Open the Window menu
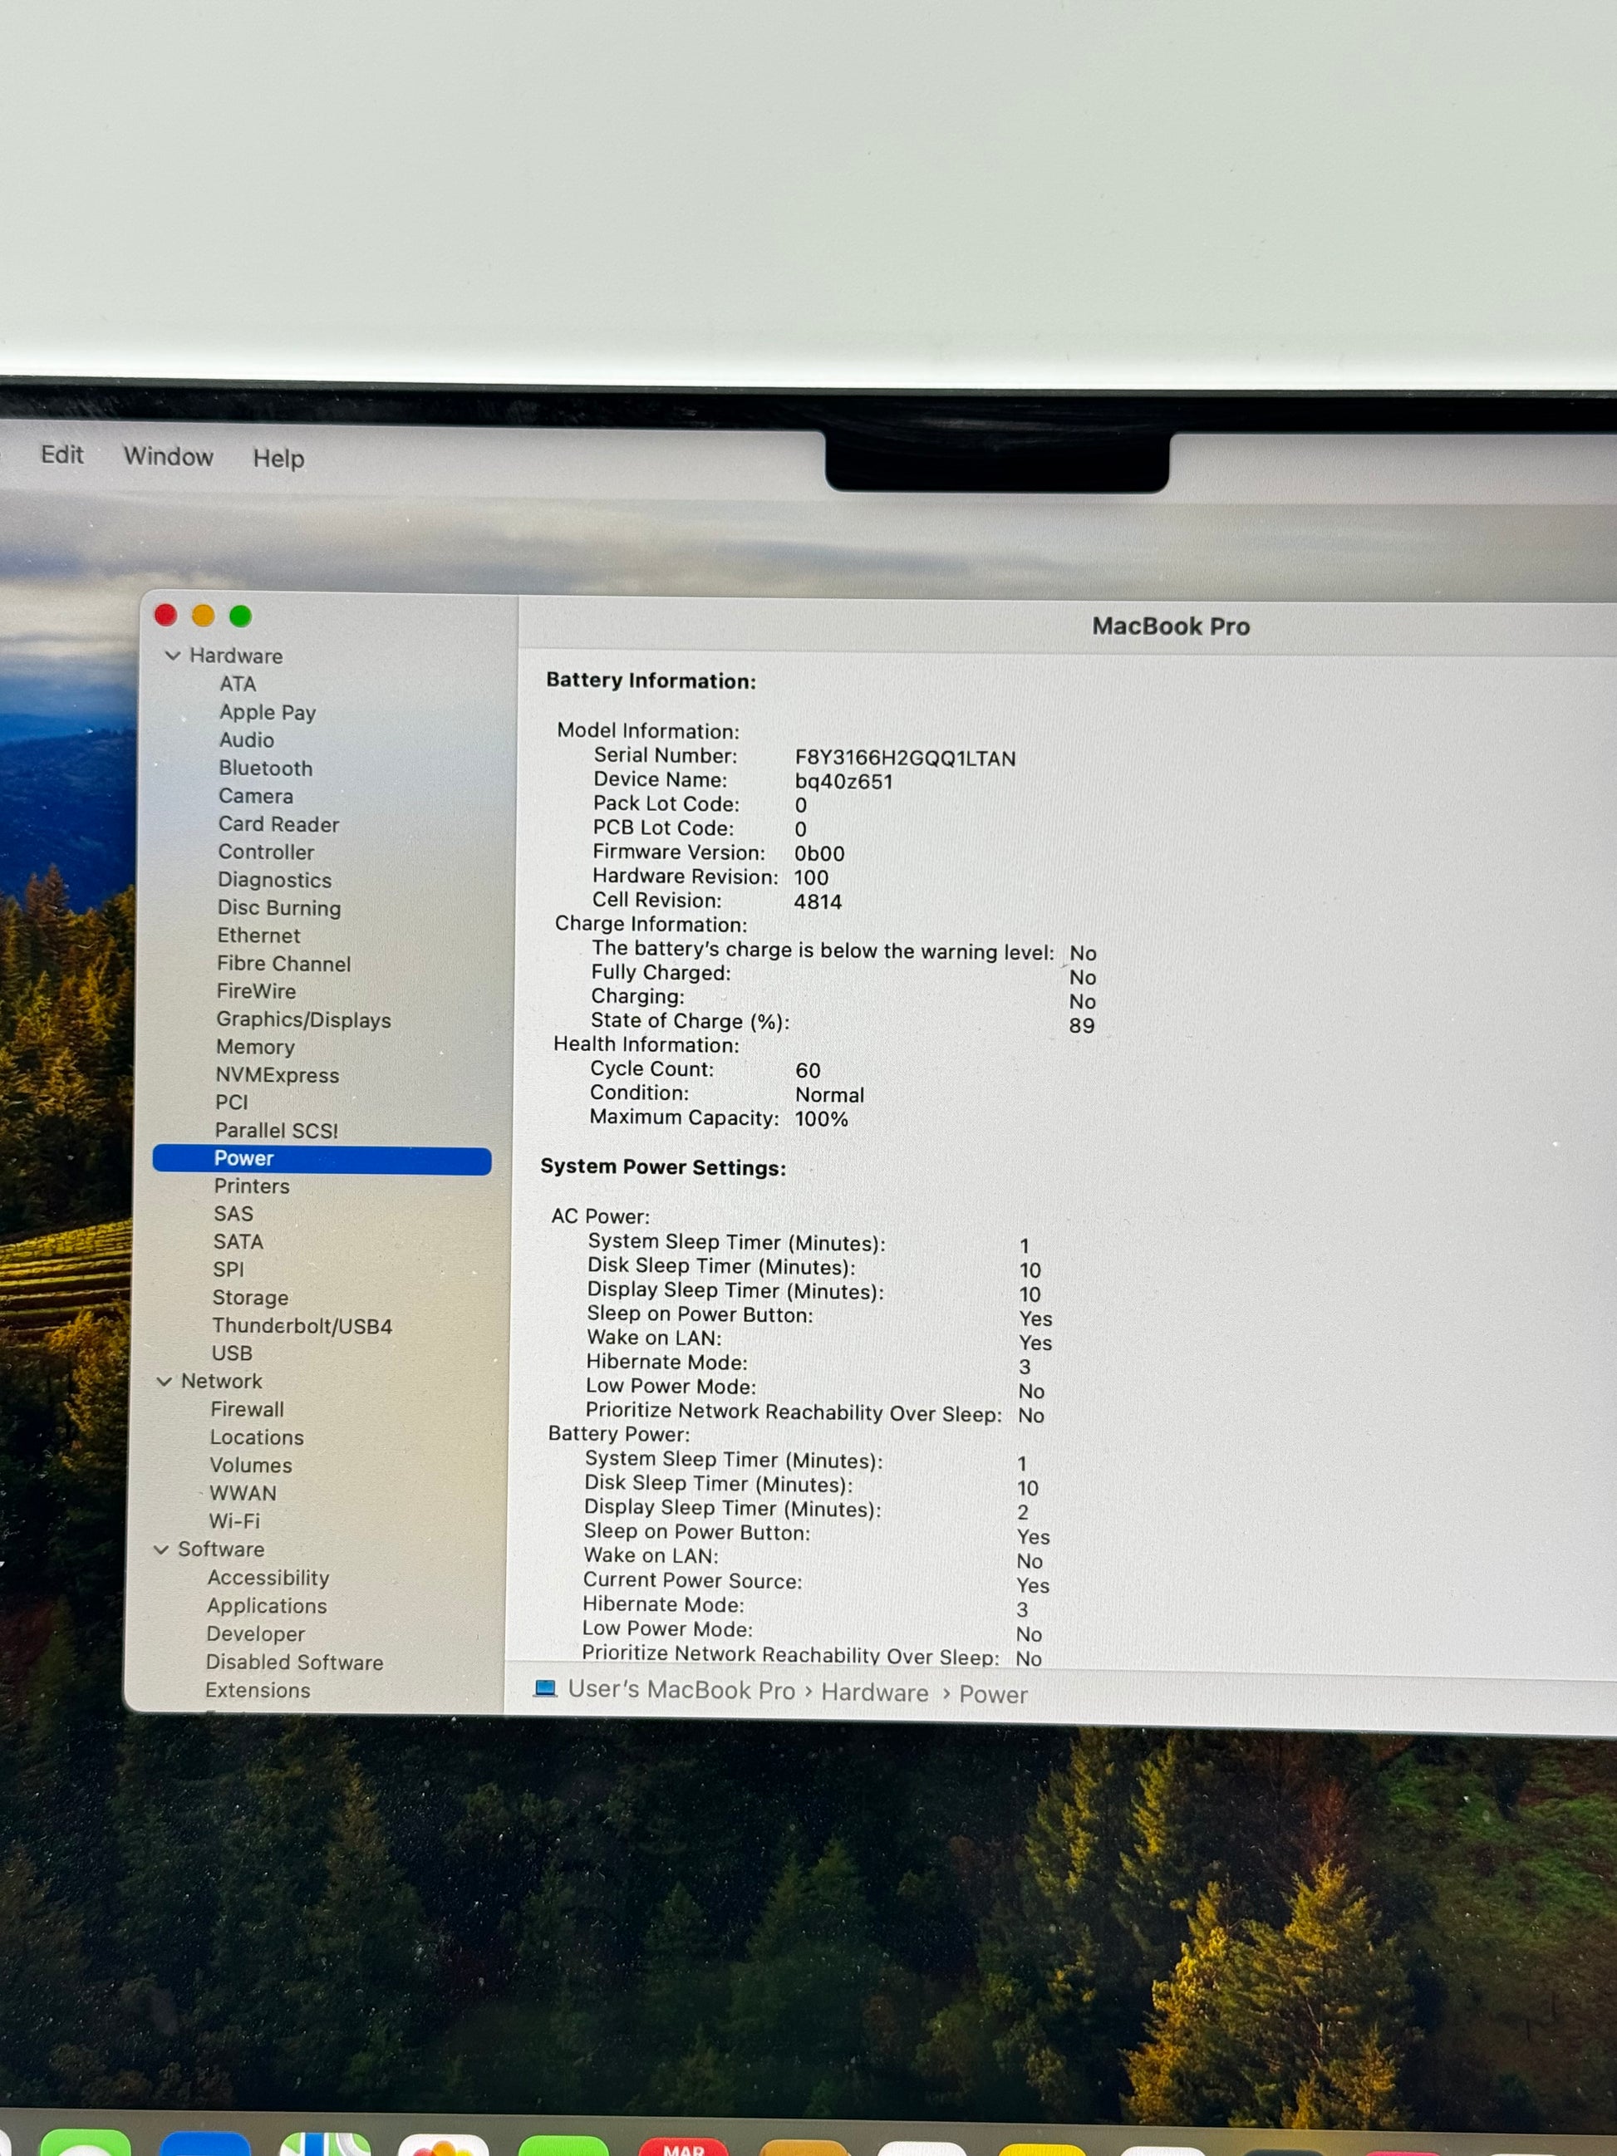 pos(168,456)
